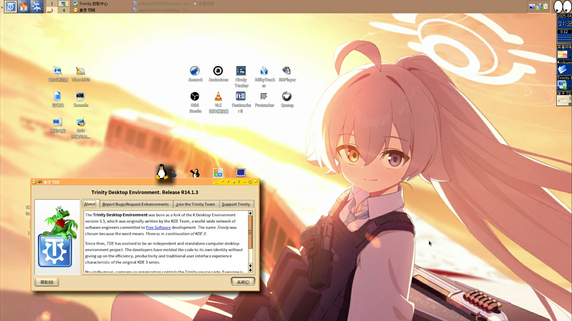Image resolution: width=572 pixels, height=321 pixels.
Task: Open the Hively Tracker desktop icon
Action: (x=241, y=77)
